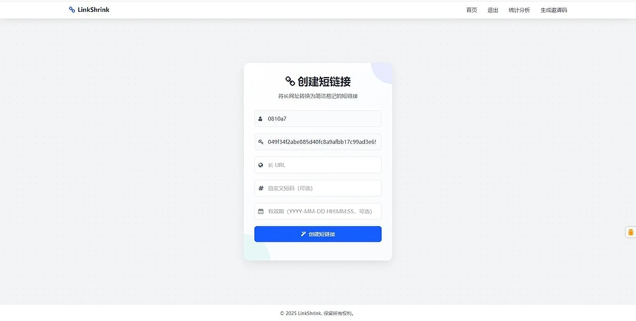The image size is (636, 321).
Task: Click the key icon in token field
Action: [261, 142]
